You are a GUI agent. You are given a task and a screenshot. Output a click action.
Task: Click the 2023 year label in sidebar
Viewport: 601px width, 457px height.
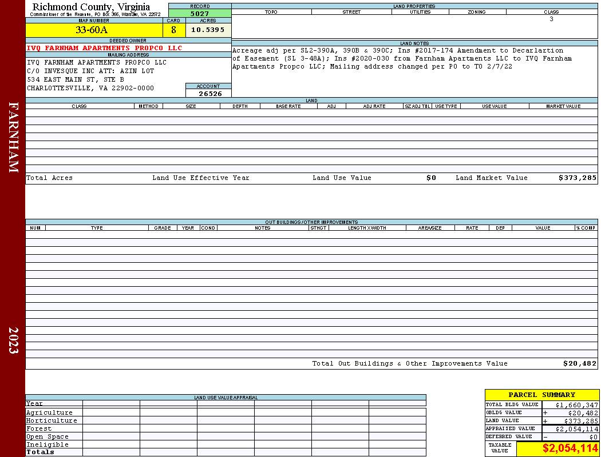click(x=13, y=340)
